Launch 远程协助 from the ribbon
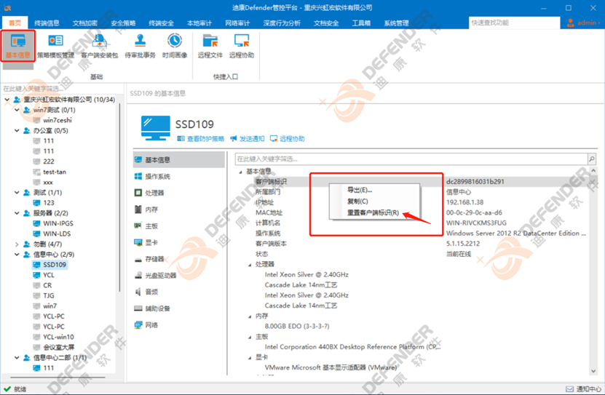This screenshot has height=395, width=605. coord(242,46)
